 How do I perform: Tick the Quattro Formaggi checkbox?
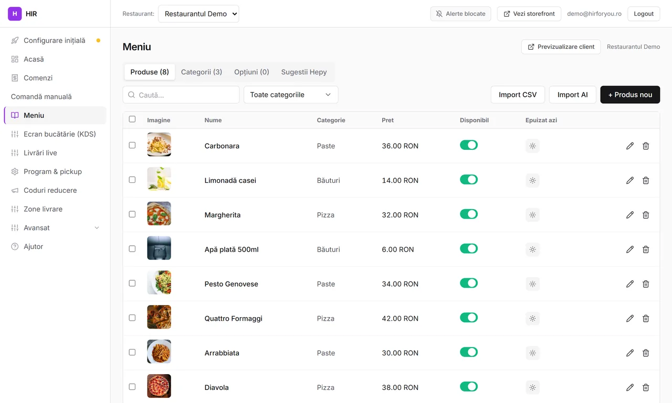point(132,318)
